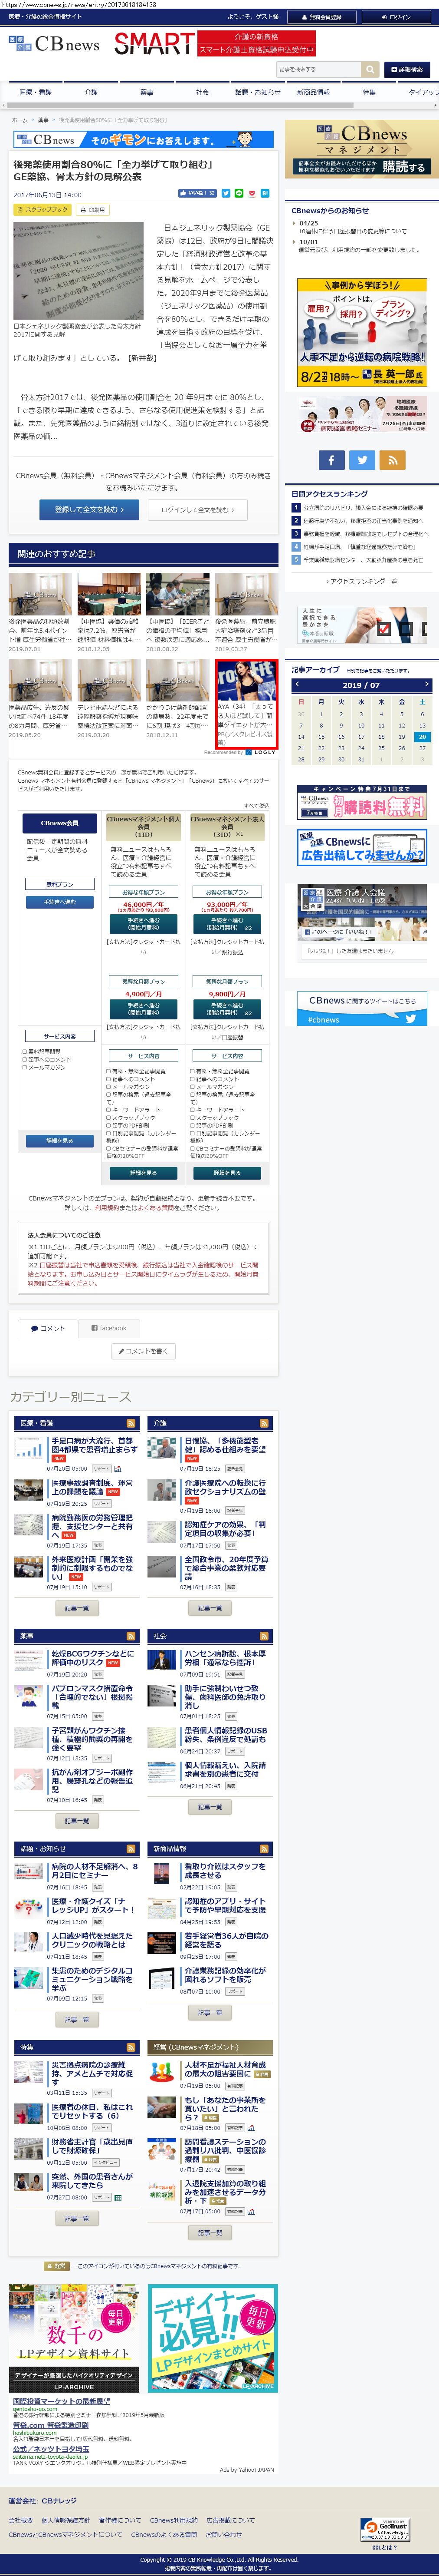Image resolution: width=439 pixels, height=2576 pixels.
Task: Open AYA (34) sponsored thumbnail ad
Action: (246, 681)
